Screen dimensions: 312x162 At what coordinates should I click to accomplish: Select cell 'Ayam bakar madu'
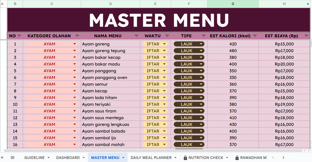(110, 64)
